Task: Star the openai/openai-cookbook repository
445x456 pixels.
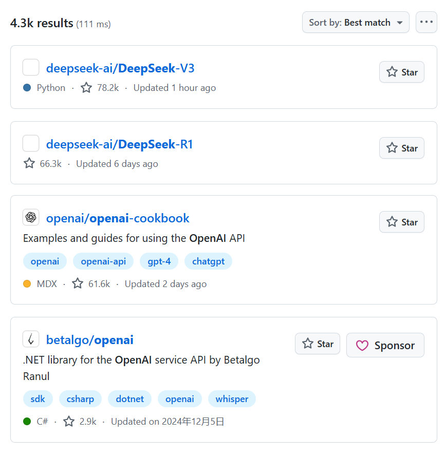Action: click(401, 222)
